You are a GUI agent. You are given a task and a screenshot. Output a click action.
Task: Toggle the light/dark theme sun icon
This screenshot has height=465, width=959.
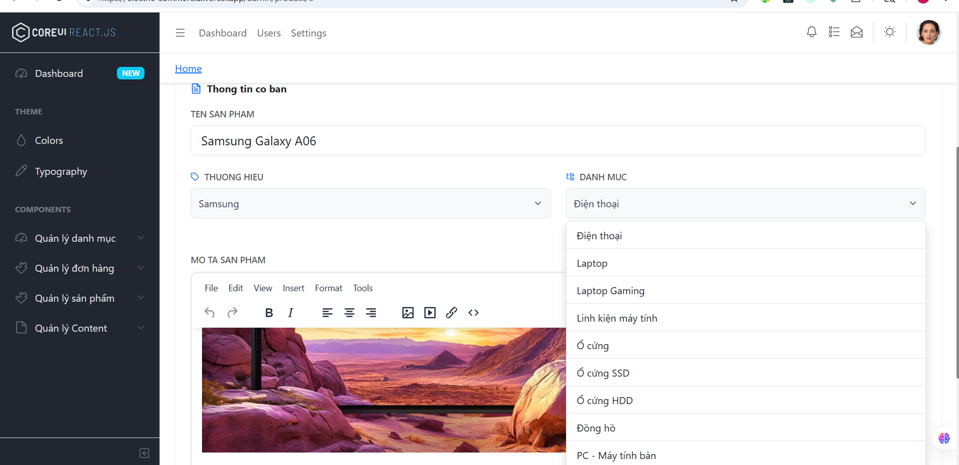click(889, 32)
